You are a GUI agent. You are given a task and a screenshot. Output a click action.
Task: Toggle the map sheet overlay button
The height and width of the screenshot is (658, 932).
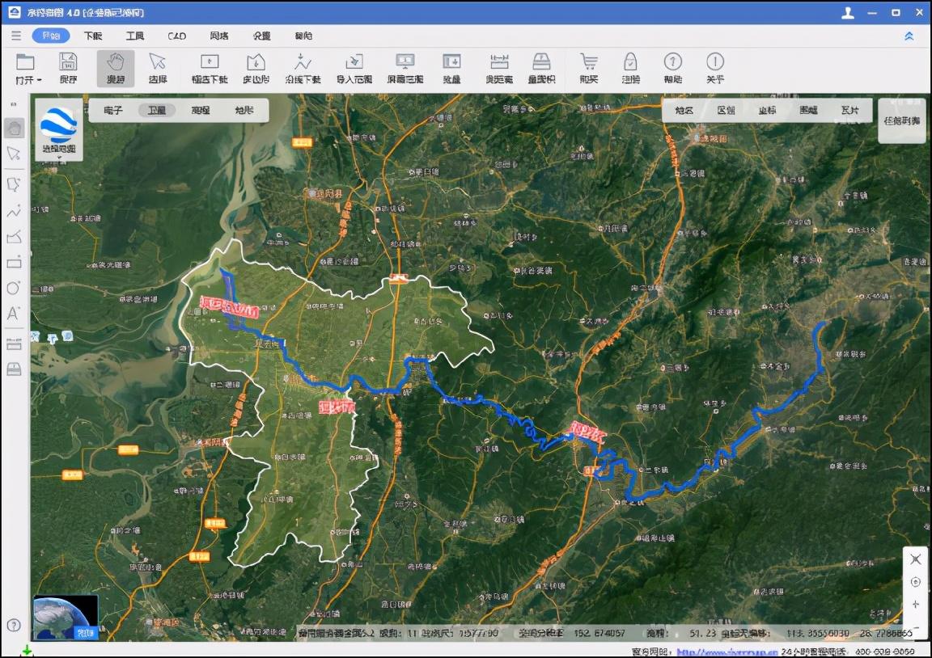808,110
